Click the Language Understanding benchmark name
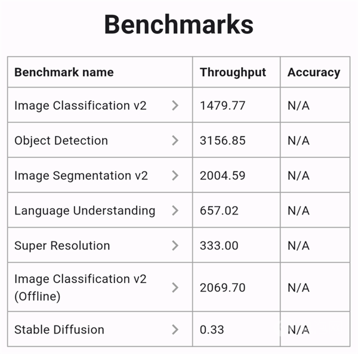 click(85, 210)
